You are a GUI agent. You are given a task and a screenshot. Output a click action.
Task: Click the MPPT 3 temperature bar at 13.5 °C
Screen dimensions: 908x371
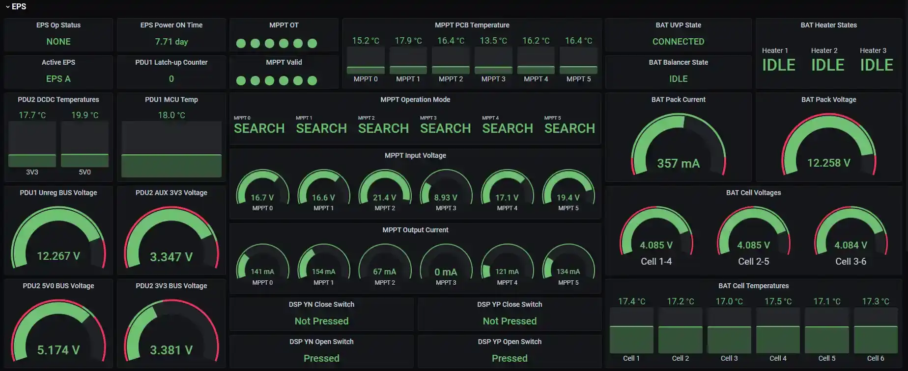(x=493, y=61)
